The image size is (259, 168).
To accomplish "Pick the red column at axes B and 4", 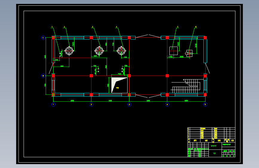I will (167, 76).
